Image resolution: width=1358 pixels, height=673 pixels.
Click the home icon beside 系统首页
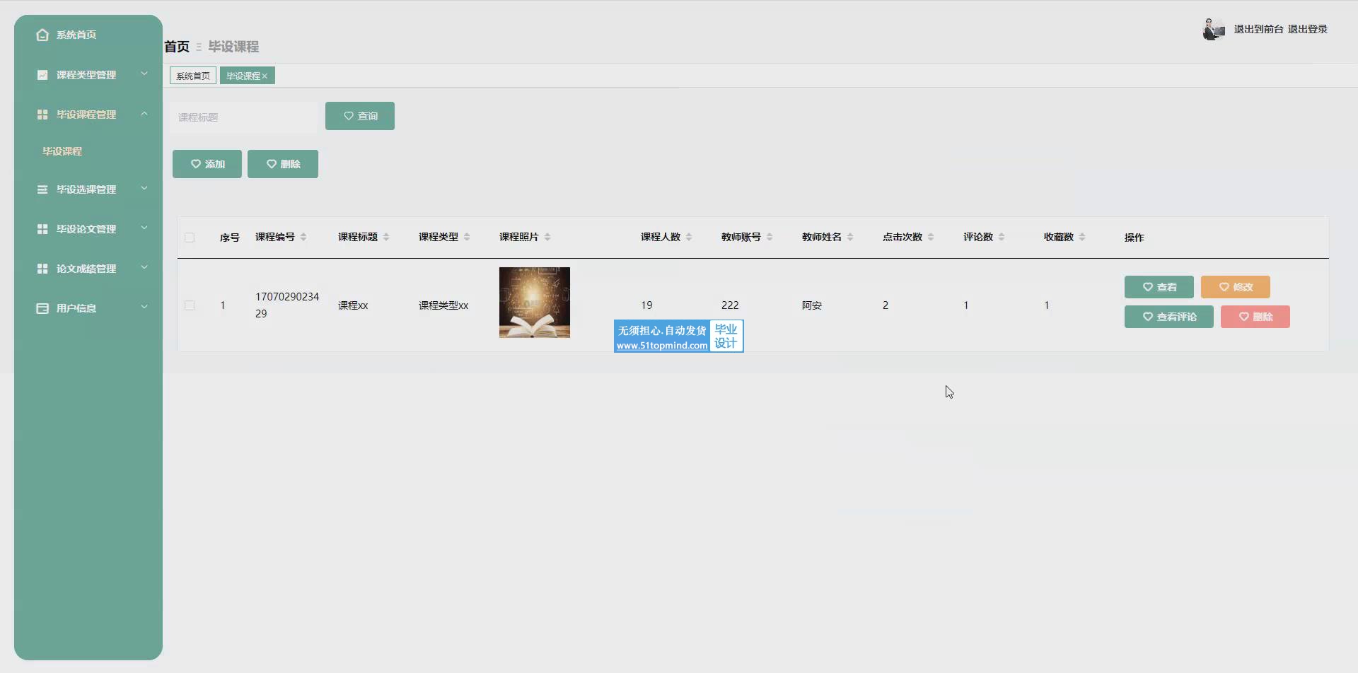[42, 35]
